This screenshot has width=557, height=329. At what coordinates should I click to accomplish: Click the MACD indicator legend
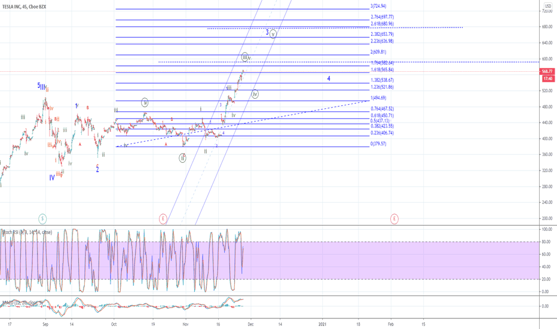pyautogui.click(x=22, y=303)
